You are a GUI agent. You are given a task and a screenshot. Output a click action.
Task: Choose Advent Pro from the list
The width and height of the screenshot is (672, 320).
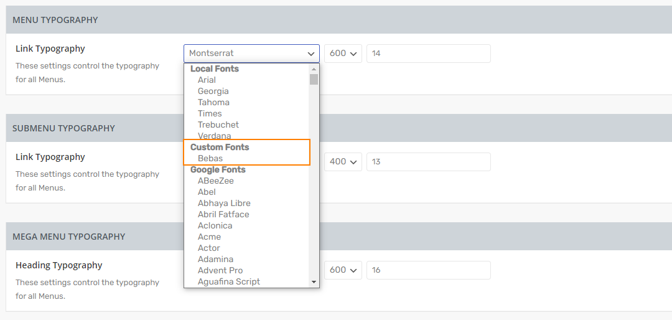(220, 270)
